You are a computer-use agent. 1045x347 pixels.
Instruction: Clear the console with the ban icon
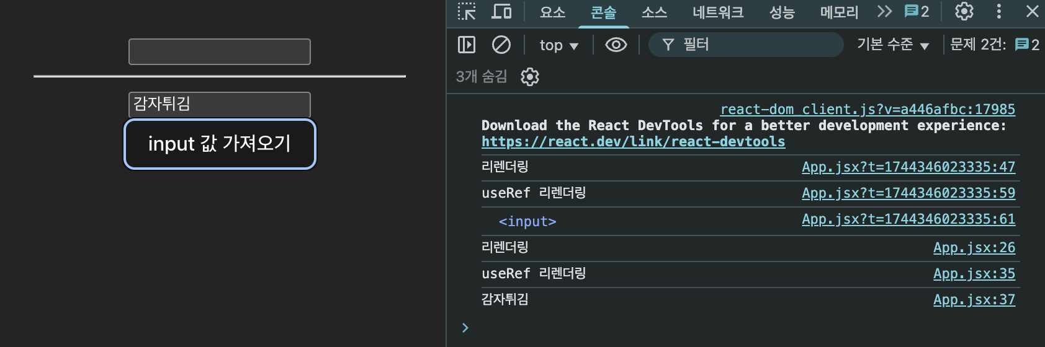point(501,45)
